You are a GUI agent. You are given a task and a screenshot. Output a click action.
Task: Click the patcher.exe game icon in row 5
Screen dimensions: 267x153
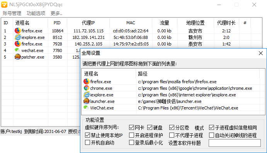pyautogui.click(x=17, y=57)
